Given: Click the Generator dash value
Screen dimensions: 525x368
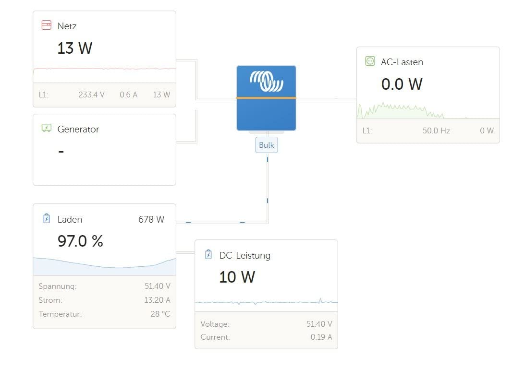Looking at the screenshot, I should tap(61, 152).
